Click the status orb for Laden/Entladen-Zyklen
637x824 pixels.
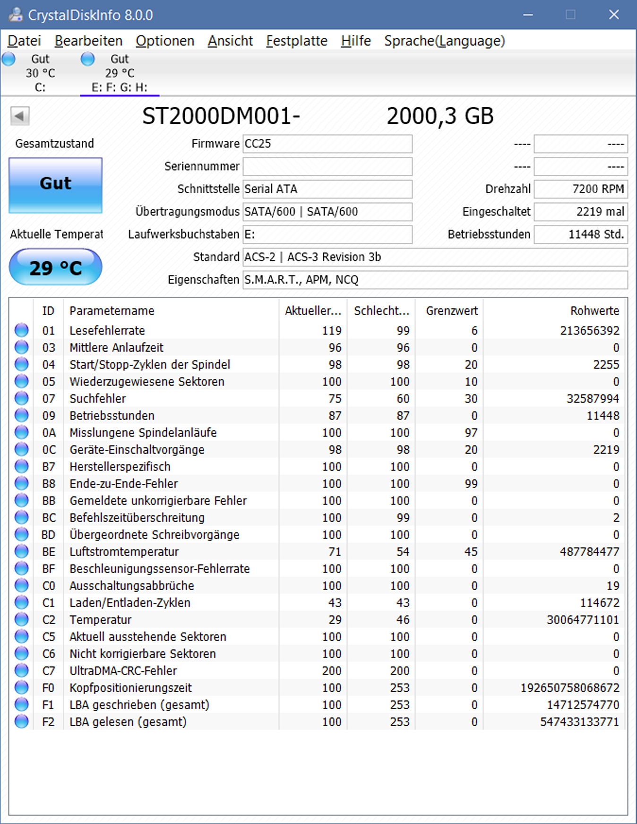(x=21, y=602)
